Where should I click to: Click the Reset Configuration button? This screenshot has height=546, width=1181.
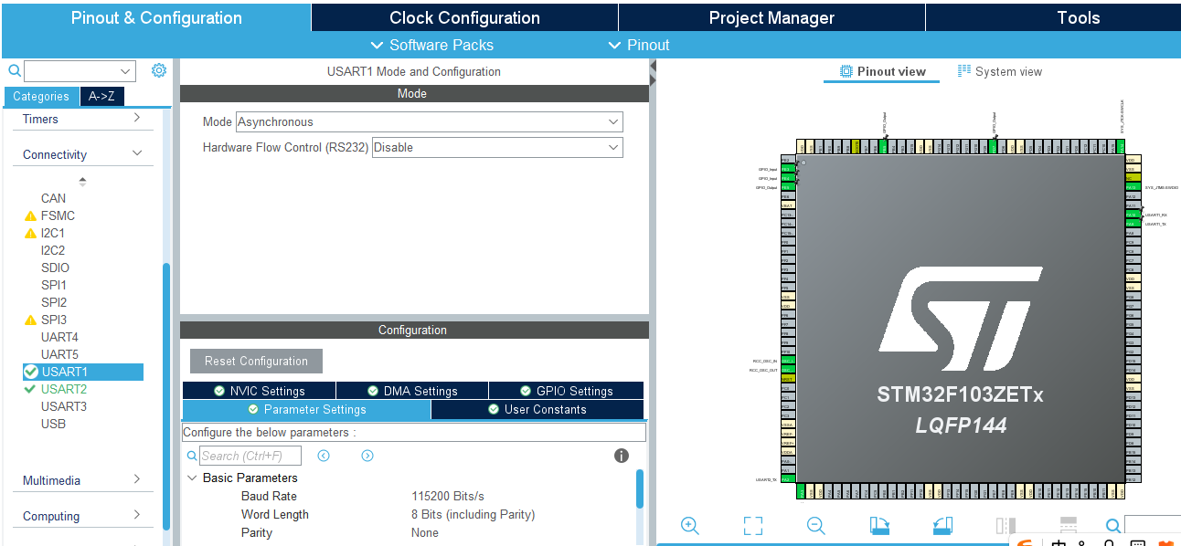256,361
